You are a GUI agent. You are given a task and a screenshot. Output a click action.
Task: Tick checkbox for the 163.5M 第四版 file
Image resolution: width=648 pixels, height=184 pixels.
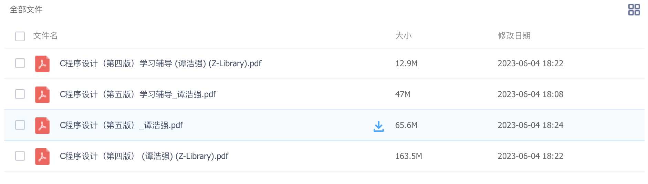(x=20, y=156)
